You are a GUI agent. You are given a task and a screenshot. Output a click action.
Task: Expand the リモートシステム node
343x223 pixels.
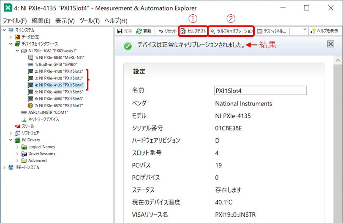point(4,168)
